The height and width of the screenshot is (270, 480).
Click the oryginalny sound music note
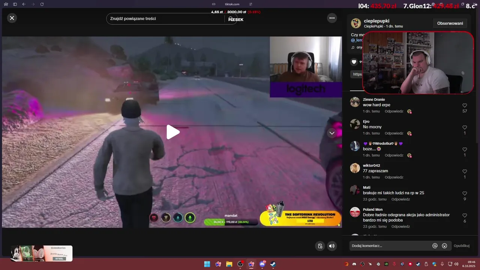click(x=353, y=48)
